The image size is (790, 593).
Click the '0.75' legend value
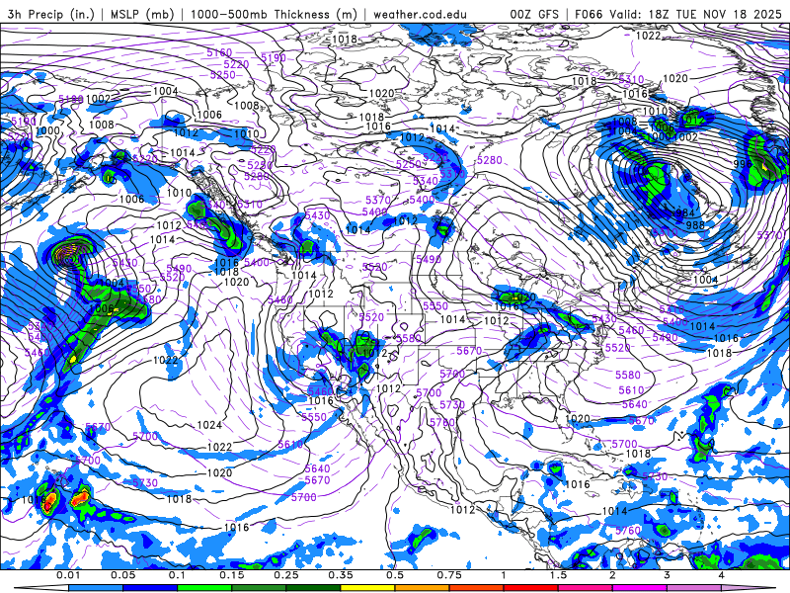click(449, 575)
